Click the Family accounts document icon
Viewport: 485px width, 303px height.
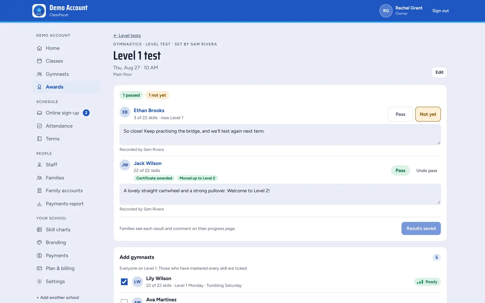point(39,191)
